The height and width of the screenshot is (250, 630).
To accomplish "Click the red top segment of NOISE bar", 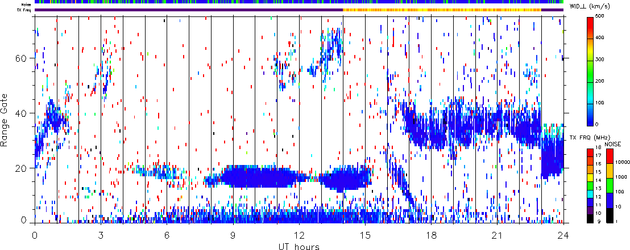I will coord(609,156).
